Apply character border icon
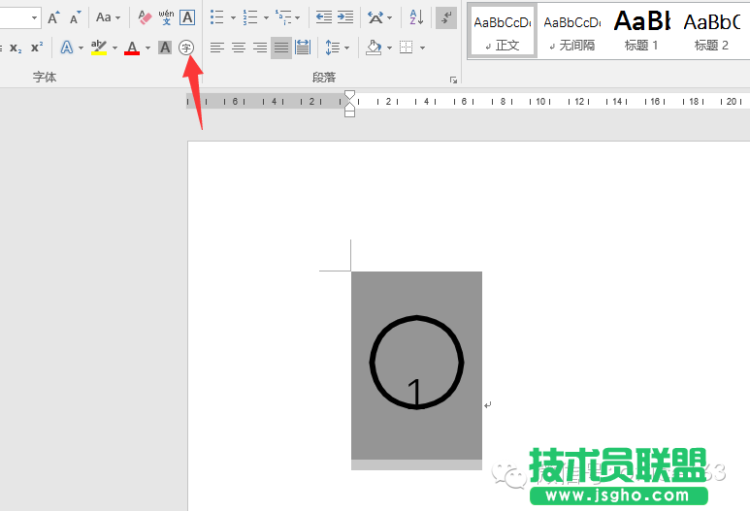Screen dimensions: 750x511 click(x=187, y=17)
